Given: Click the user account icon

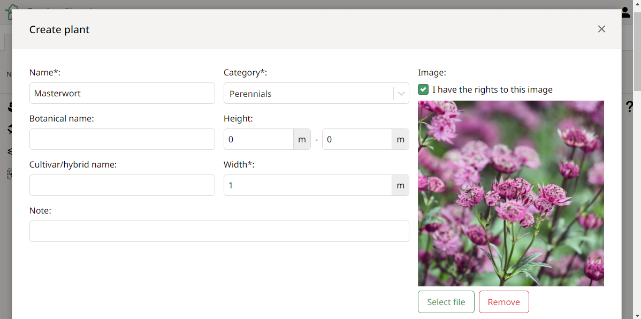Looking at the screenshot, I should pyautogui.click(x=626, y=12).
